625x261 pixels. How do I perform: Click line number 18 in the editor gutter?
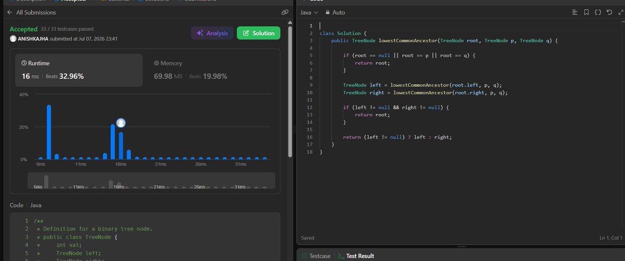(310, 152)
